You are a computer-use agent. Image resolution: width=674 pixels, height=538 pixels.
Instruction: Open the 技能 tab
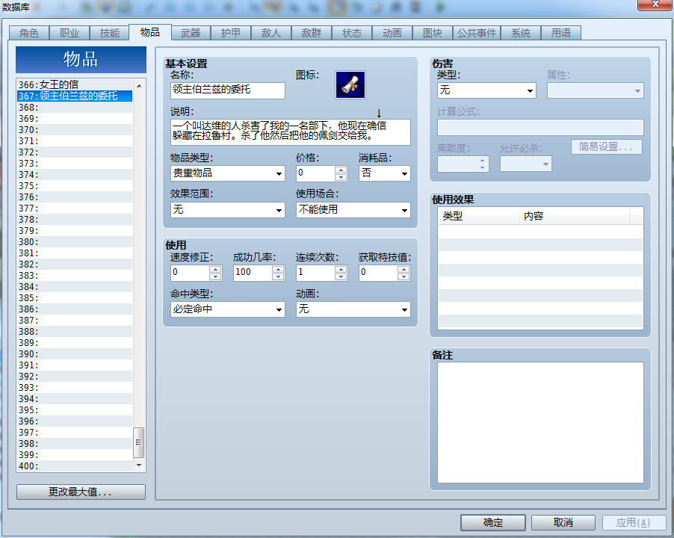pyautogui.click(x=110, y=33)
